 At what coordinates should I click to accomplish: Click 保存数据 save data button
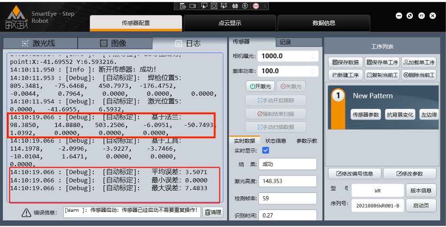[346, 63]
